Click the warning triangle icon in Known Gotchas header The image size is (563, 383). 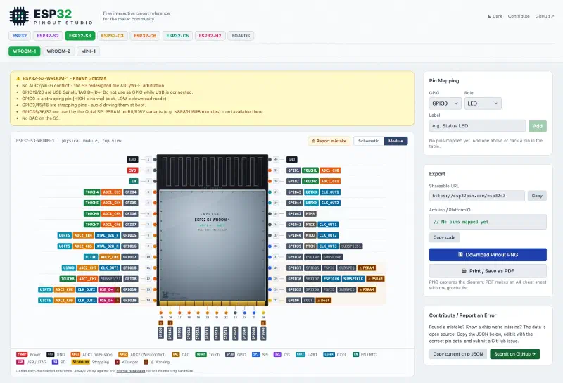click(x=18, y=78)
